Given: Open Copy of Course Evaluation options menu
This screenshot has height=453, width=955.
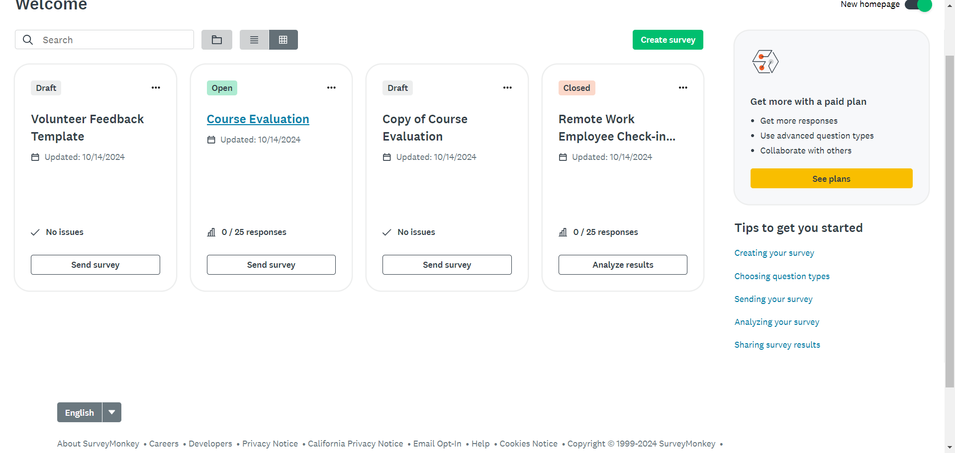Looking at the screenshot, I should click(507, 88).
